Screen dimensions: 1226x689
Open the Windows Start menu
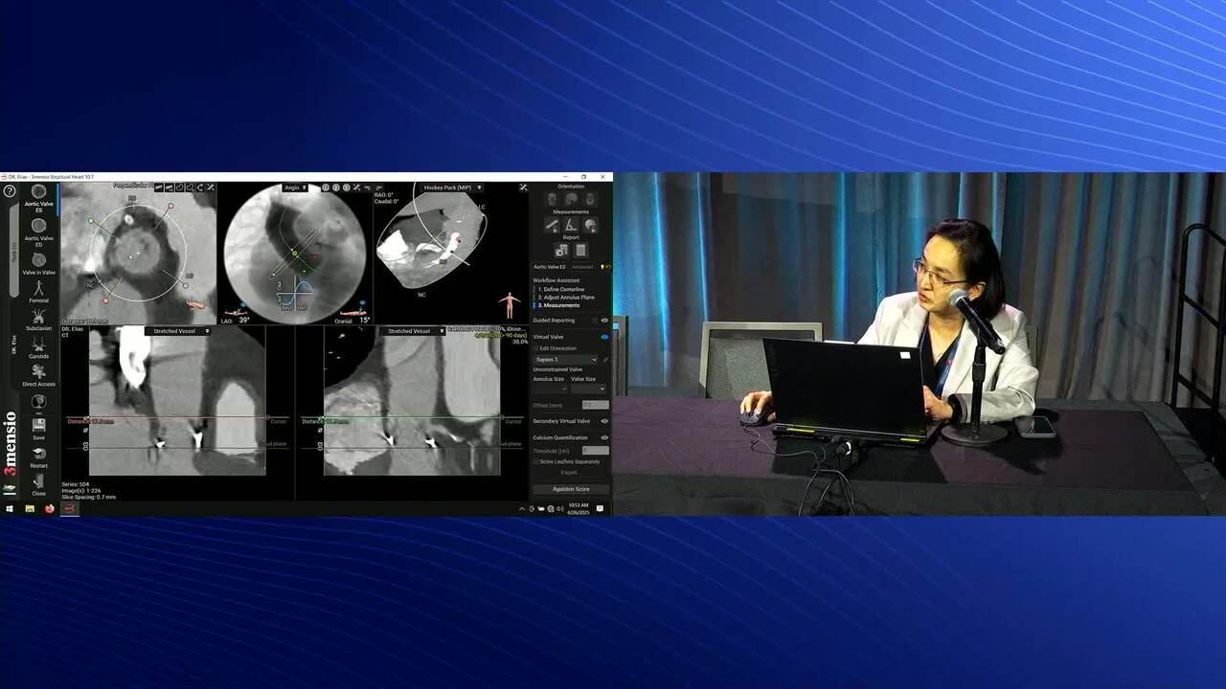click(10, 509)
